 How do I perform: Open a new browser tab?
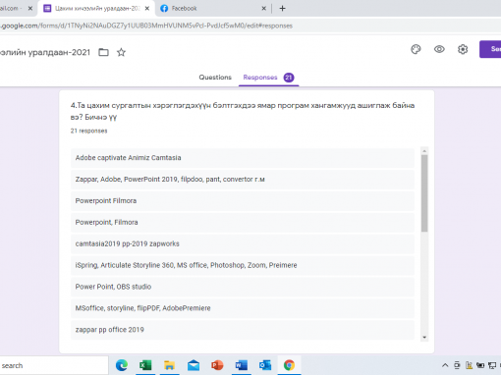282,9
